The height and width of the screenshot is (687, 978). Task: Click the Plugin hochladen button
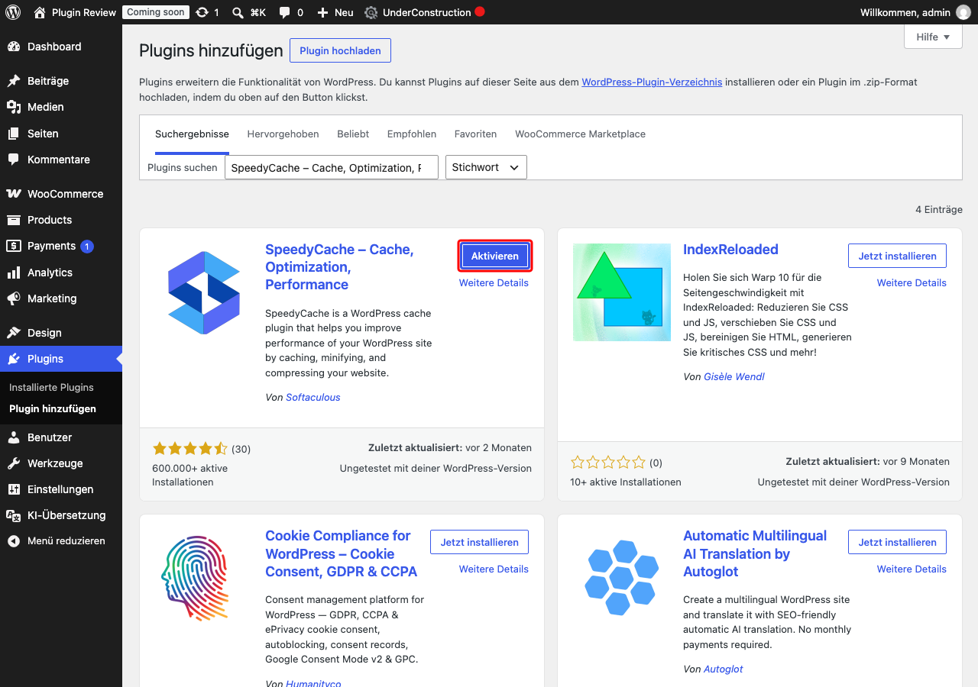(x=340, y=50)
